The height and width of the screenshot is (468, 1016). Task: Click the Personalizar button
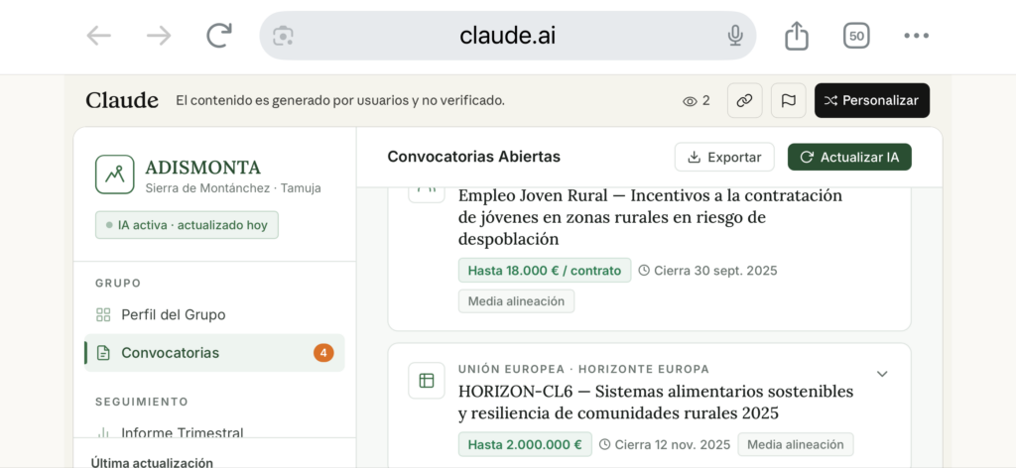pyautogui.click(x=872, y=100)
